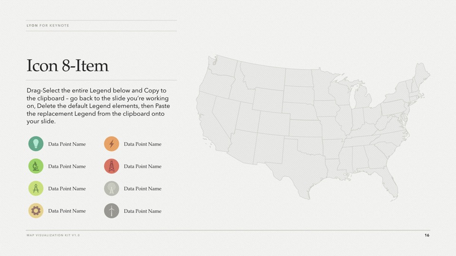
Task: Select the orange lightning bolt icon
Action: coord(112,144)
